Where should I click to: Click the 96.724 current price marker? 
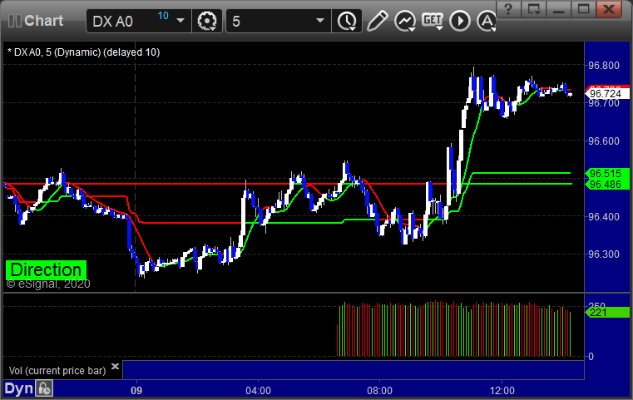tap(607, 94)
